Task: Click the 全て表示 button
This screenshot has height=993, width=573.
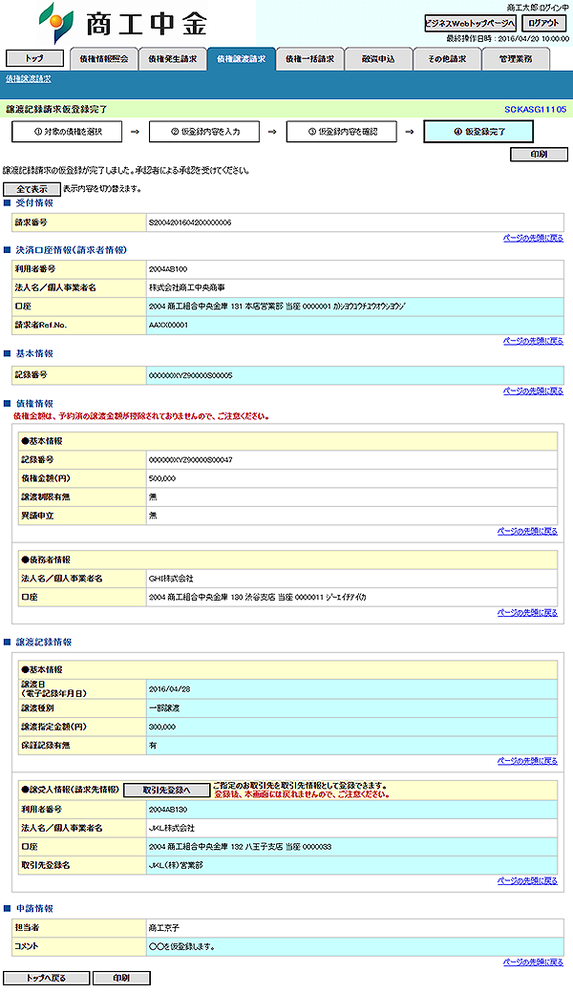Action: pyautogui.click(x=32, y=189)
